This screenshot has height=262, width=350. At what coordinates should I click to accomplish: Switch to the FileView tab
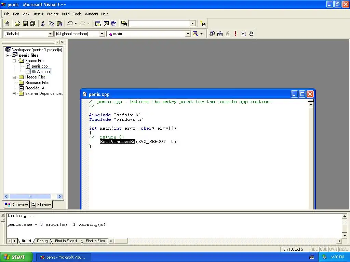tap(41, 205)
